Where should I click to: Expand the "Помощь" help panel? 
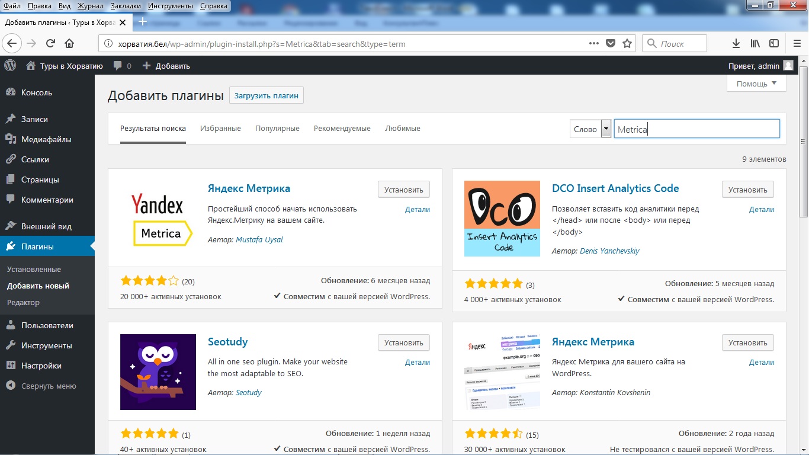(x=756, y=84)
